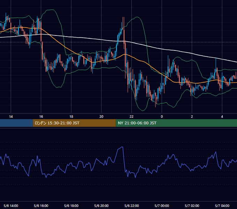Click the tall candle wick before 22:00
237x209 pixels.
click(x=124, y=33)
